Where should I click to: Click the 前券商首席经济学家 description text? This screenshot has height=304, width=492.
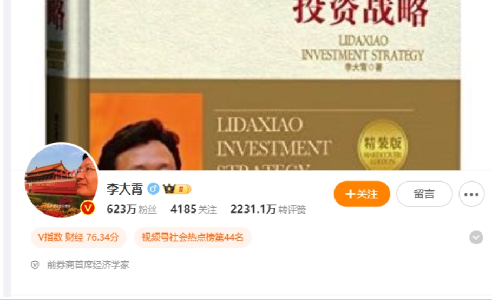(88, 265)
